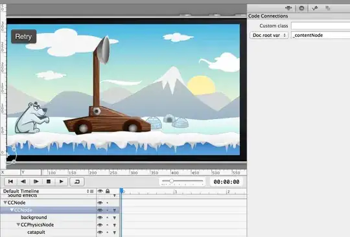350x237 pixels.
Task: Open the Templates inspector tab icon
Action: tap(328, 8)
